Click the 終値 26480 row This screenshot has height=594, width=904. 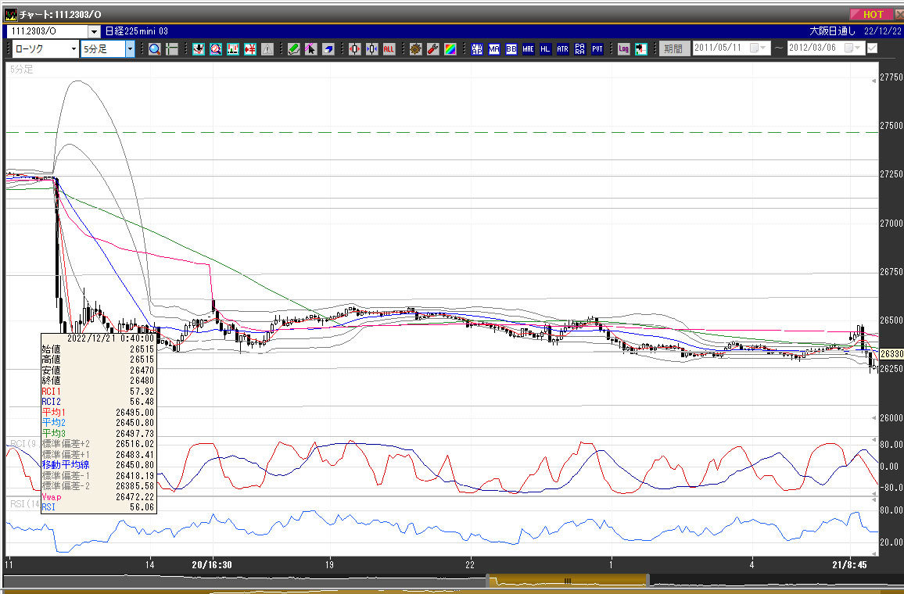pos(98,381)
